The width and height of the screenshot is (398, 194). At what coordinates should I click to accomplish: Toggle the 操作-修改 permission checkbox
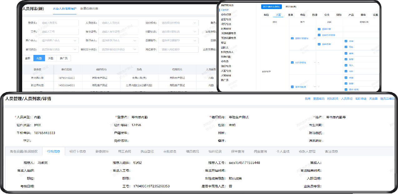click(346, 90)
